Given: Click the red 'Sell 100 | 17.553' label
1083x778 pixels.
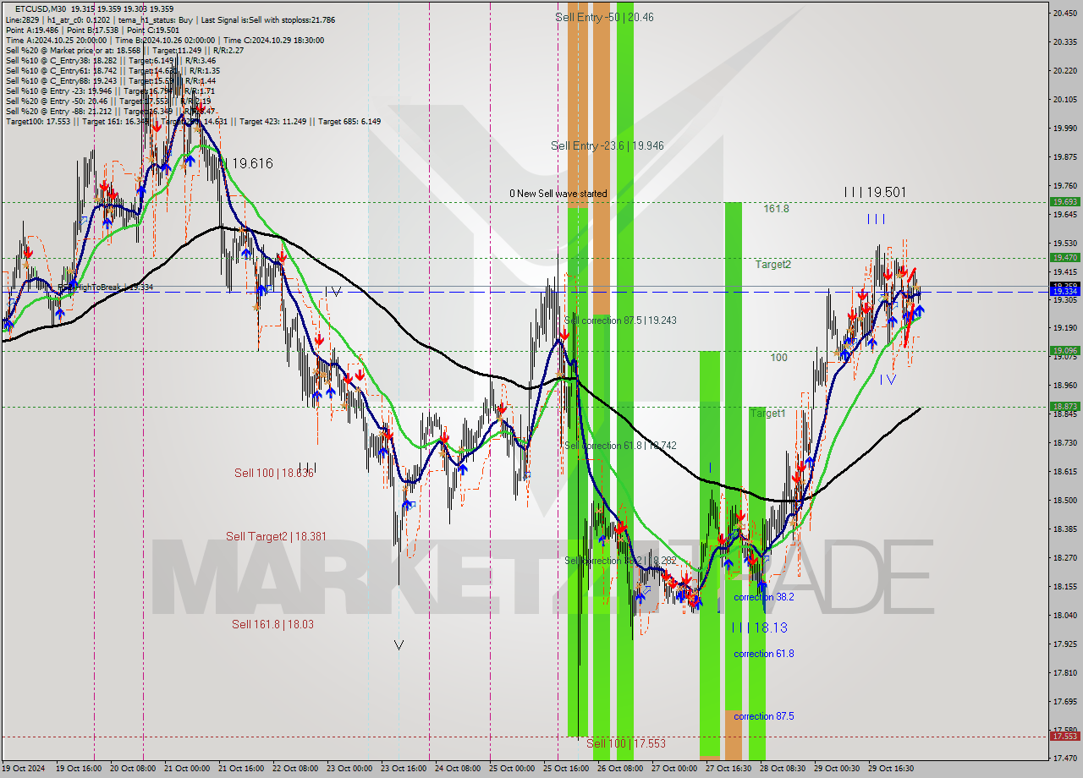Looking at the screenshot, I should coord(626,743).
